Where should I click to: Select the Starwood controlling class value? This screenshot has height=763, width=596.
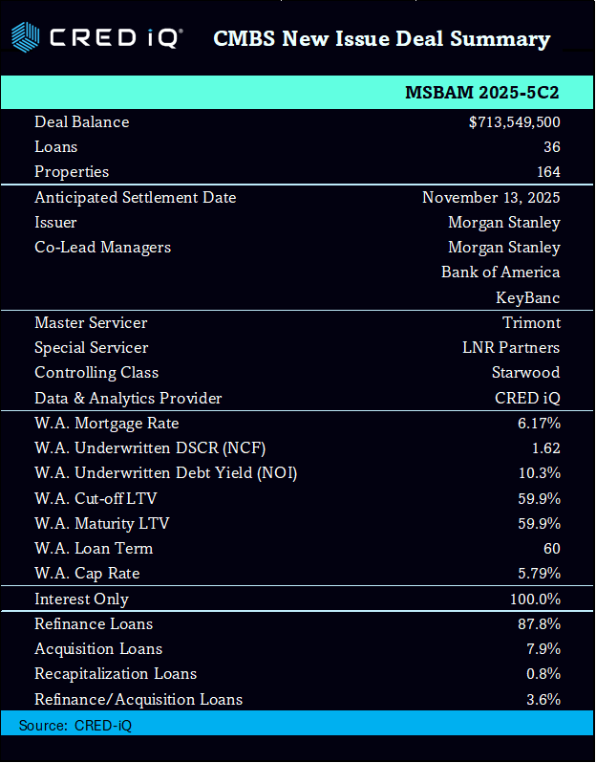point(525,373)
